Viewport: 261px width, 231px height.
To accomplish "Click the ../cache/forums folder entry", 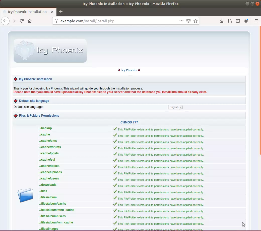I will tap(50, 147).
